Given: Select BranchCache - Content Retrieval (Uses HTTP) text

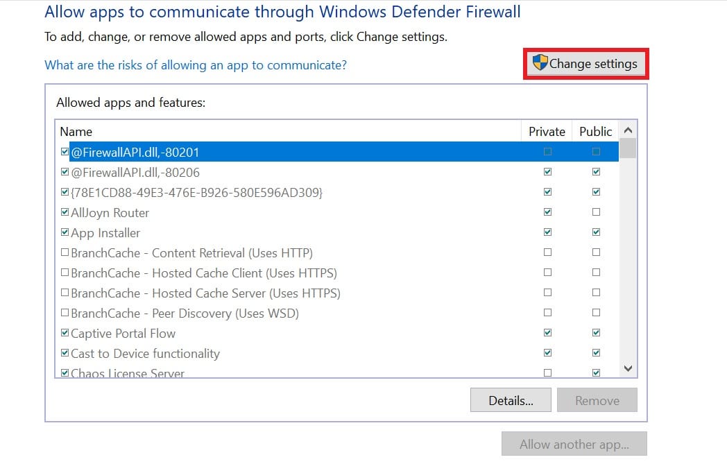Looking at the screenshot, I should pyautogui.click(x=191, y=253).
